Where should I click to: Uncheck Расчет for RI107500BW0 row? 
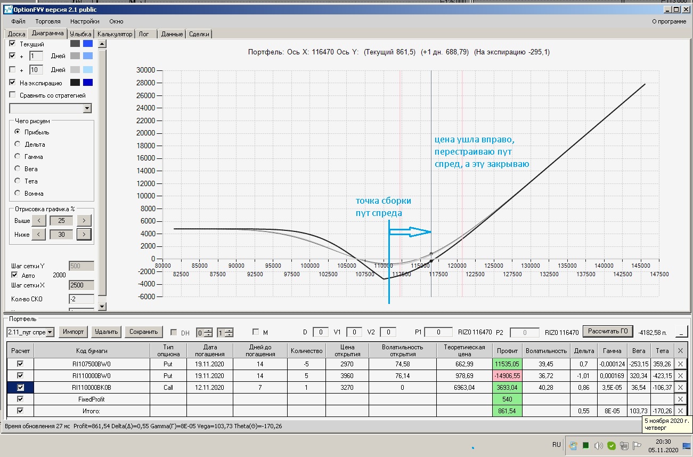pos(20,364)
